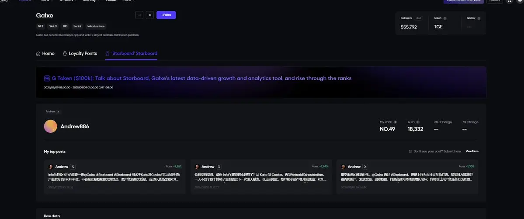Select the NFT tag

[x=41, y=26]
